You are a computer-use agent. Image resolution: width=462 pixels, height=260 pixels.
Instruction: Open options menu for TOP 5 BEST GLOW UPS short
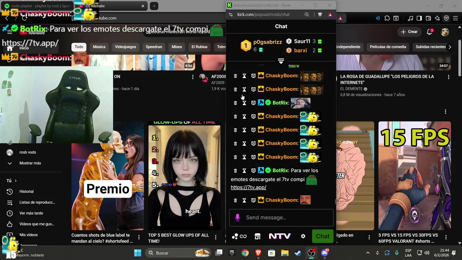coord(215,237)
